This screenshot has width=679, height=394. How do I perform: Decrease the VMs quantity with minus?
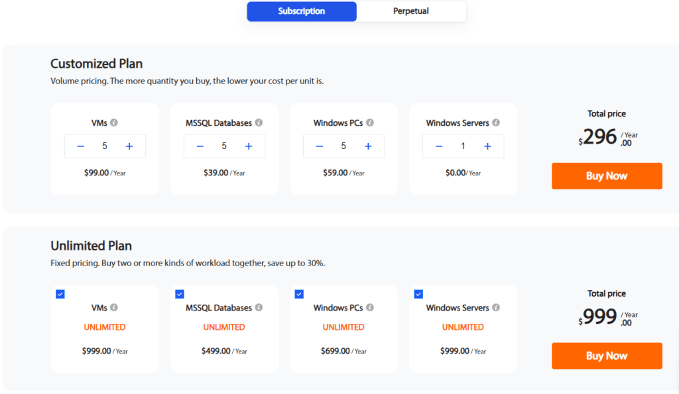tap(80, 146)
